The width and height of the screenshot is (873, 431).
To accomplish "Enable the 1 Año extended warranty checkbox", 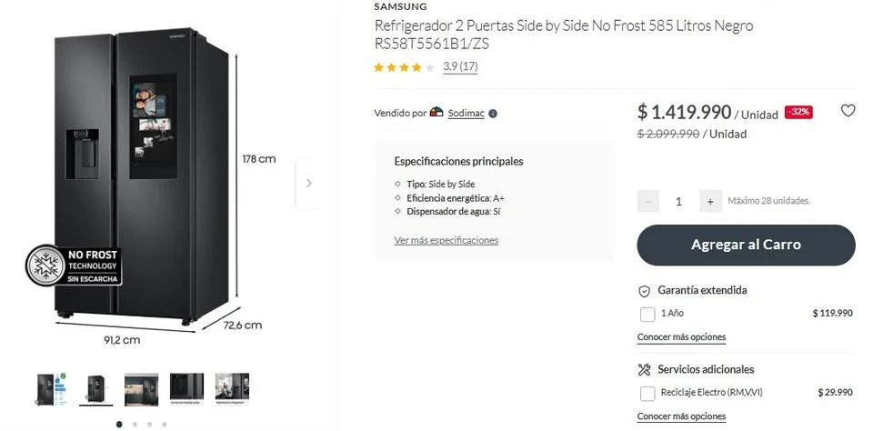I will tap(647, 314).
